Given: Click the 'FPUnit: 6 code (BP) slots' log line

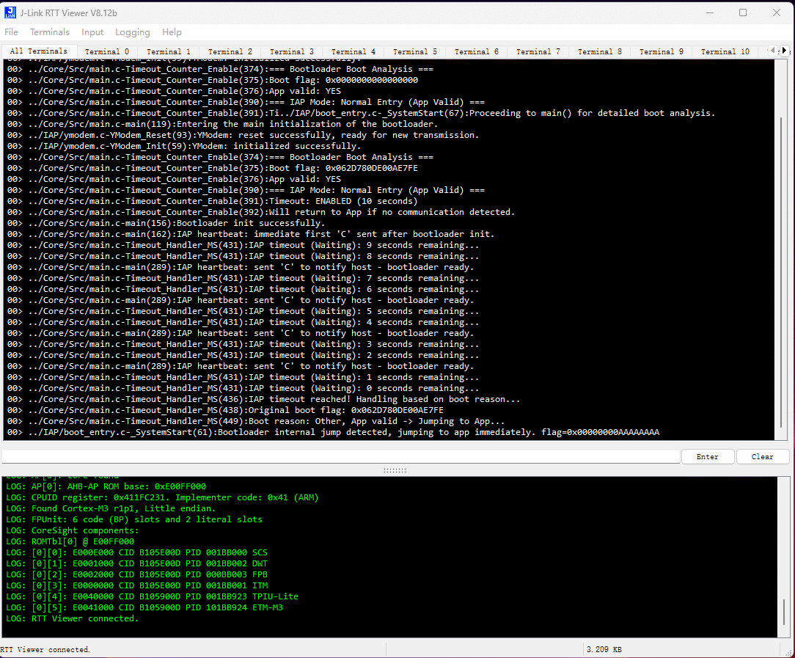Looking at the screenshot, I should (134, 519).
